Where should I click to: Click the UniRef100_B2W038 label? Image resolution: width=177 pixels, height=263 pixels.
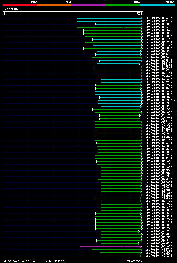point(159,247)
